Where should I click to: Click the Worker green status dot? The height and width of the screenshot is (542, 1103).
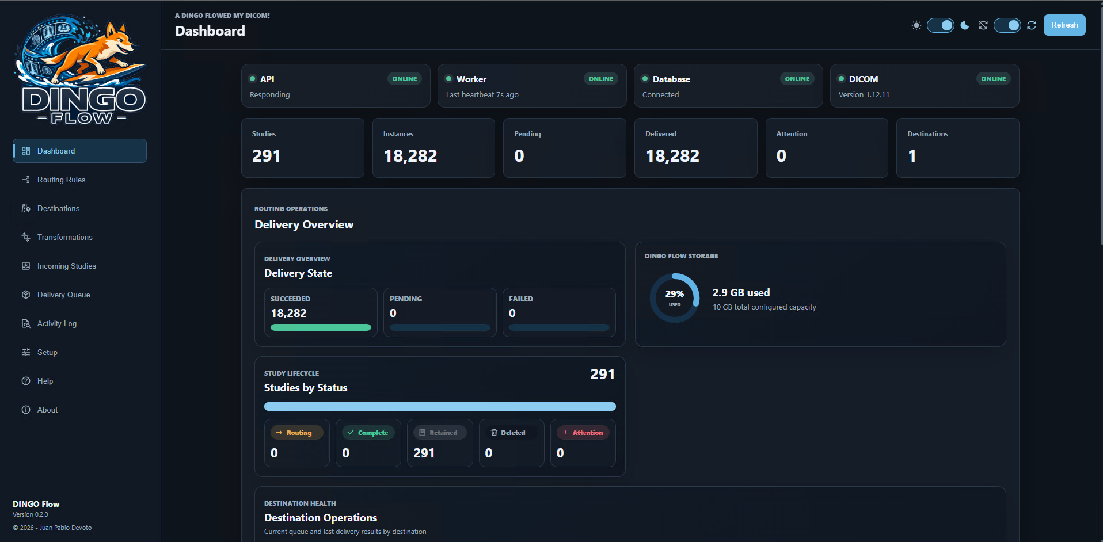[448, 79]
